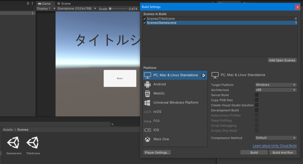Click the PC, Mac & Linux monitor icon in platform list

[x=147, y=75]
